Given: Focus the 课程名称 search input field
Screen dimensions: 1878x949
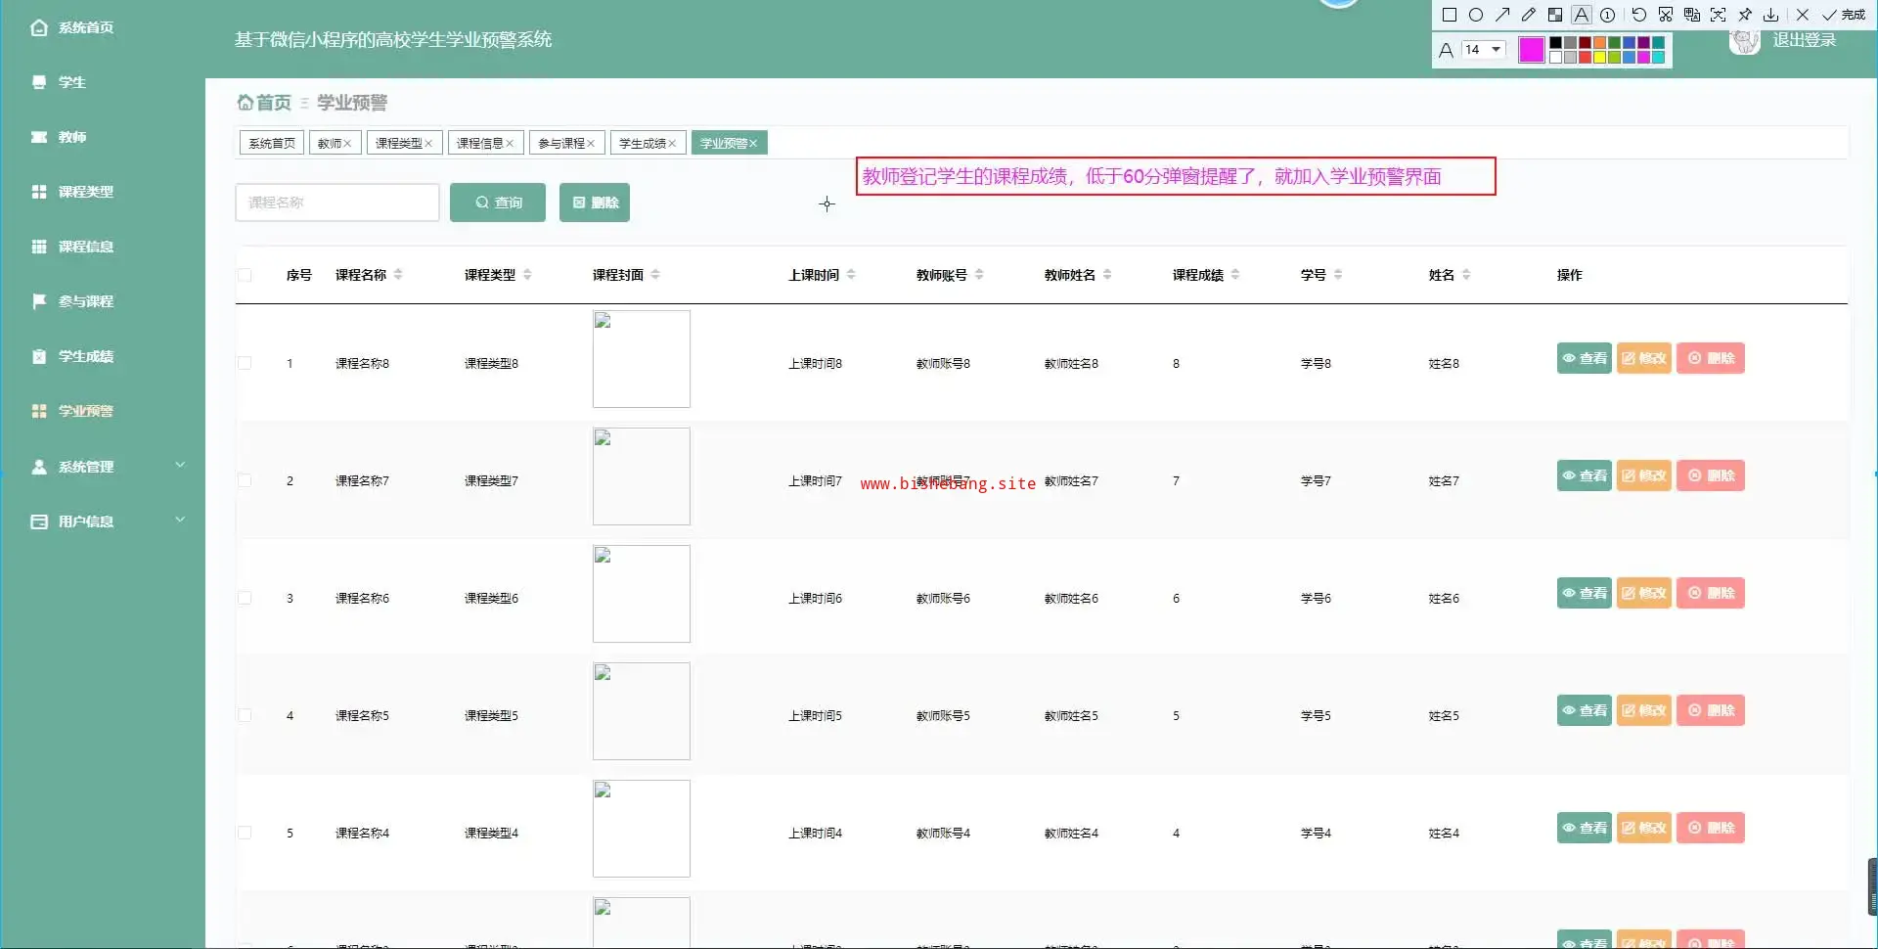Looking at the screenshot, I should pos(336,203).
